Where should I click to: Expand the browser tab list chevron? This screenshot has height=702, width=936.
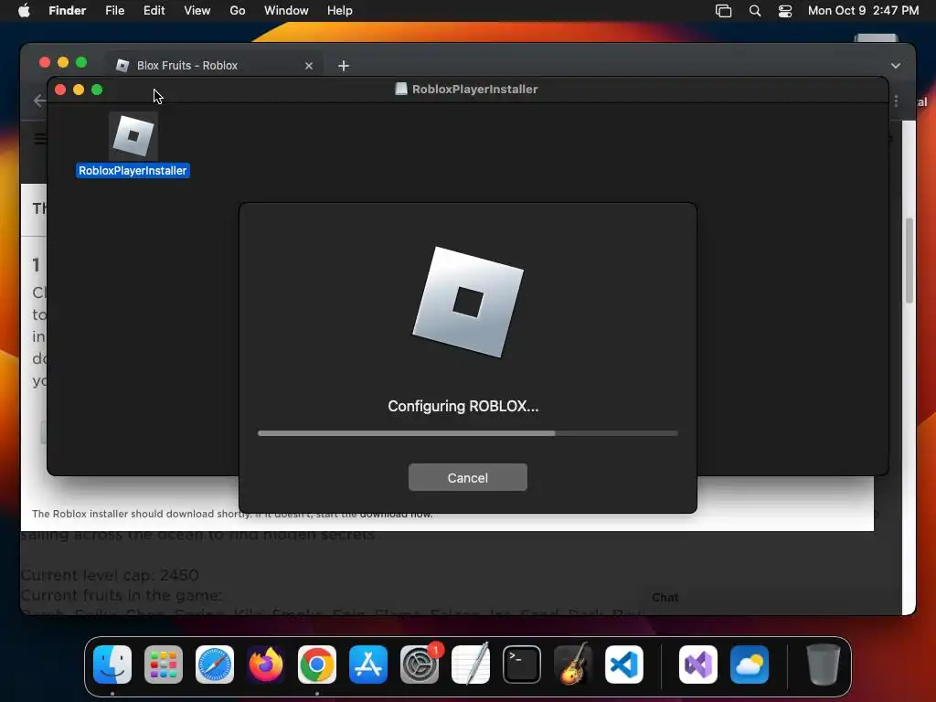tap(896, 66)
